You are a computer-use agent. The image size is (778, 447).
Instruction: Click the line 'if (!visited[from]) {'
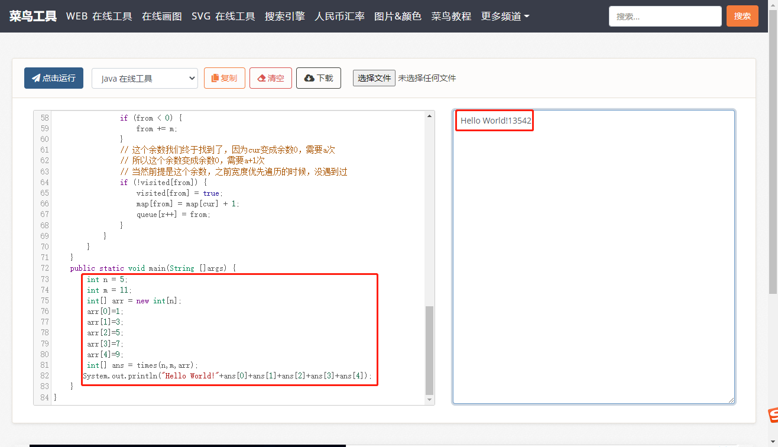coord(163,182)
